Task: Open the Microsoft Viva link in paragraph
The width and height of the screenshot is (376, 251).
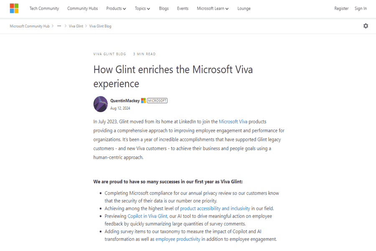Action: point(233,122)
